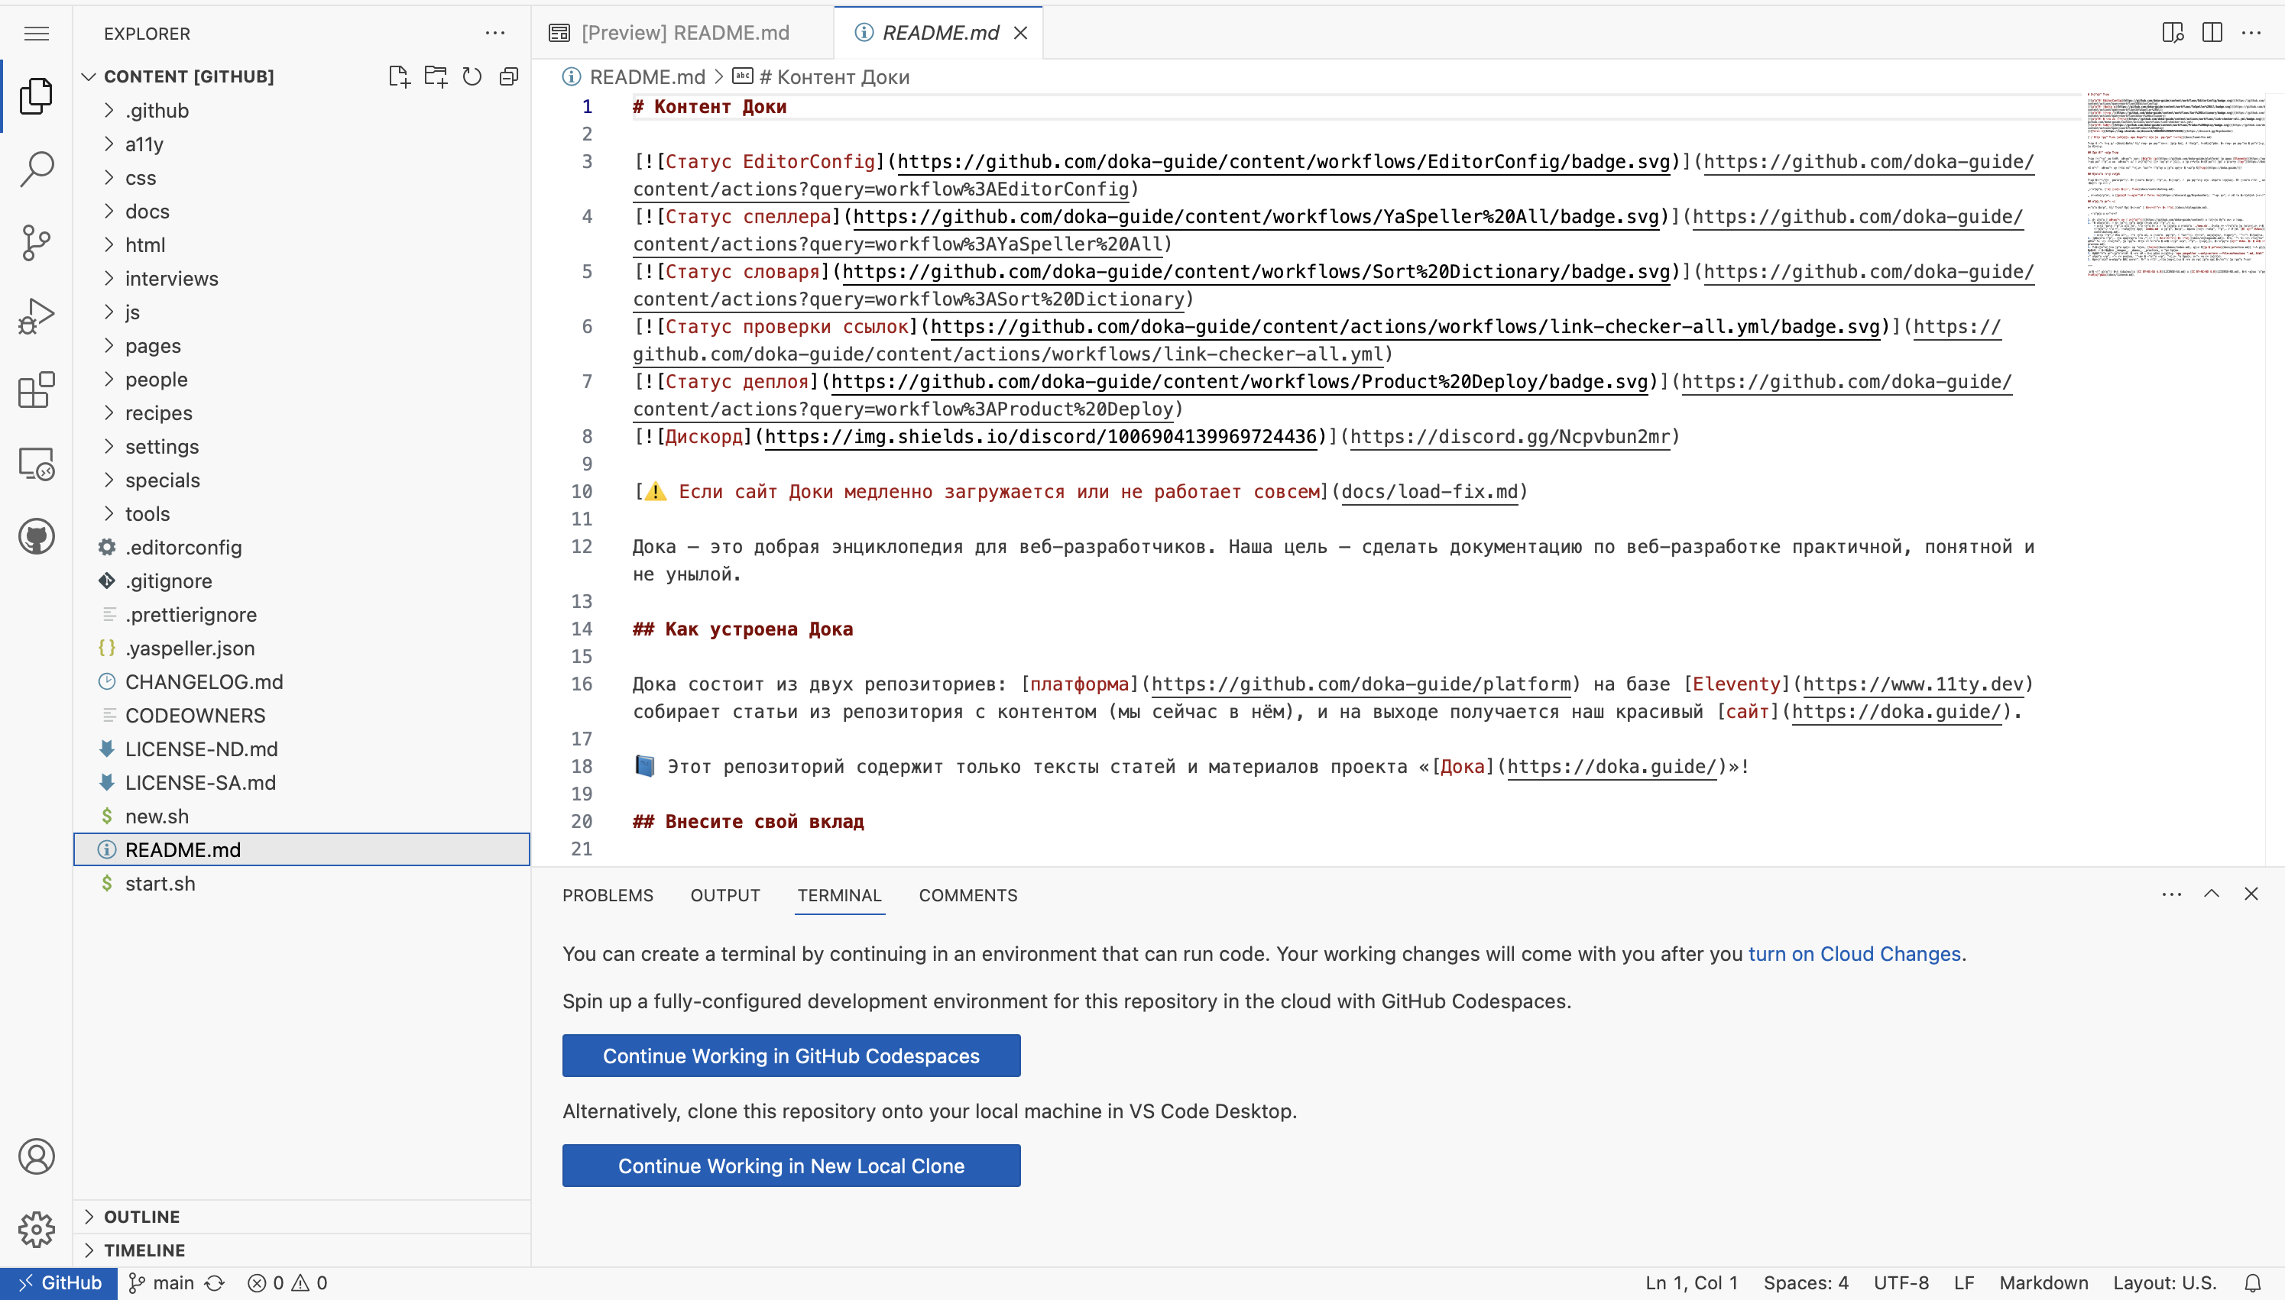Open the GitHub activity bar view

pyautogui.click(x=37, y=537)
